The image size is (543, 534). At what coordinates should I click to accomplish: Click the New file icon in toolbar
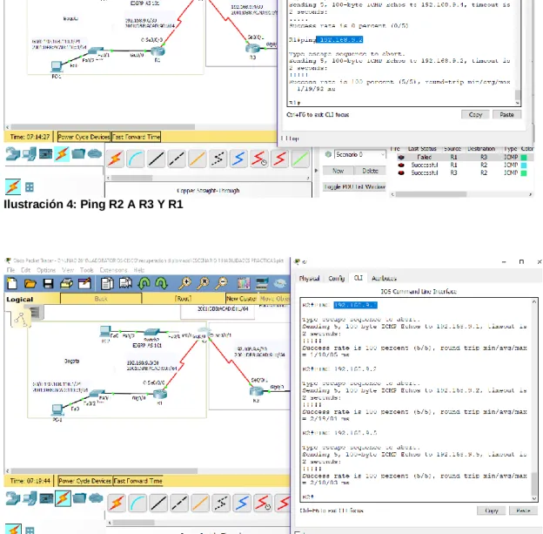12,284
